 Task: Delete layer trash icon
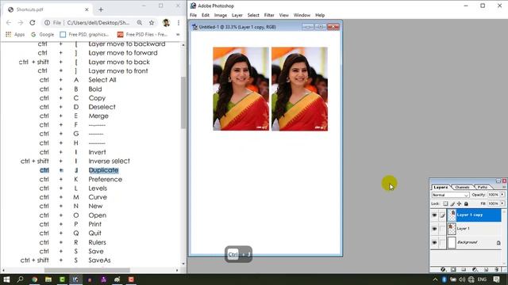[x=497, y=269]
